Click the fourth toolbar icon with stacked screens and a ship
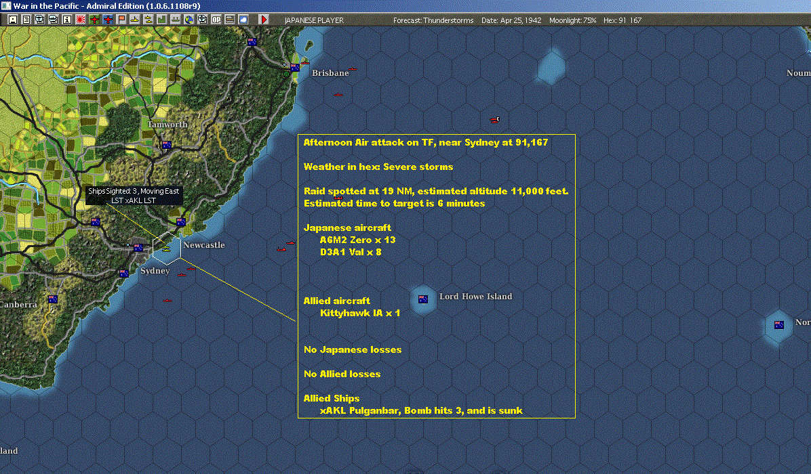 click(54, 20)
